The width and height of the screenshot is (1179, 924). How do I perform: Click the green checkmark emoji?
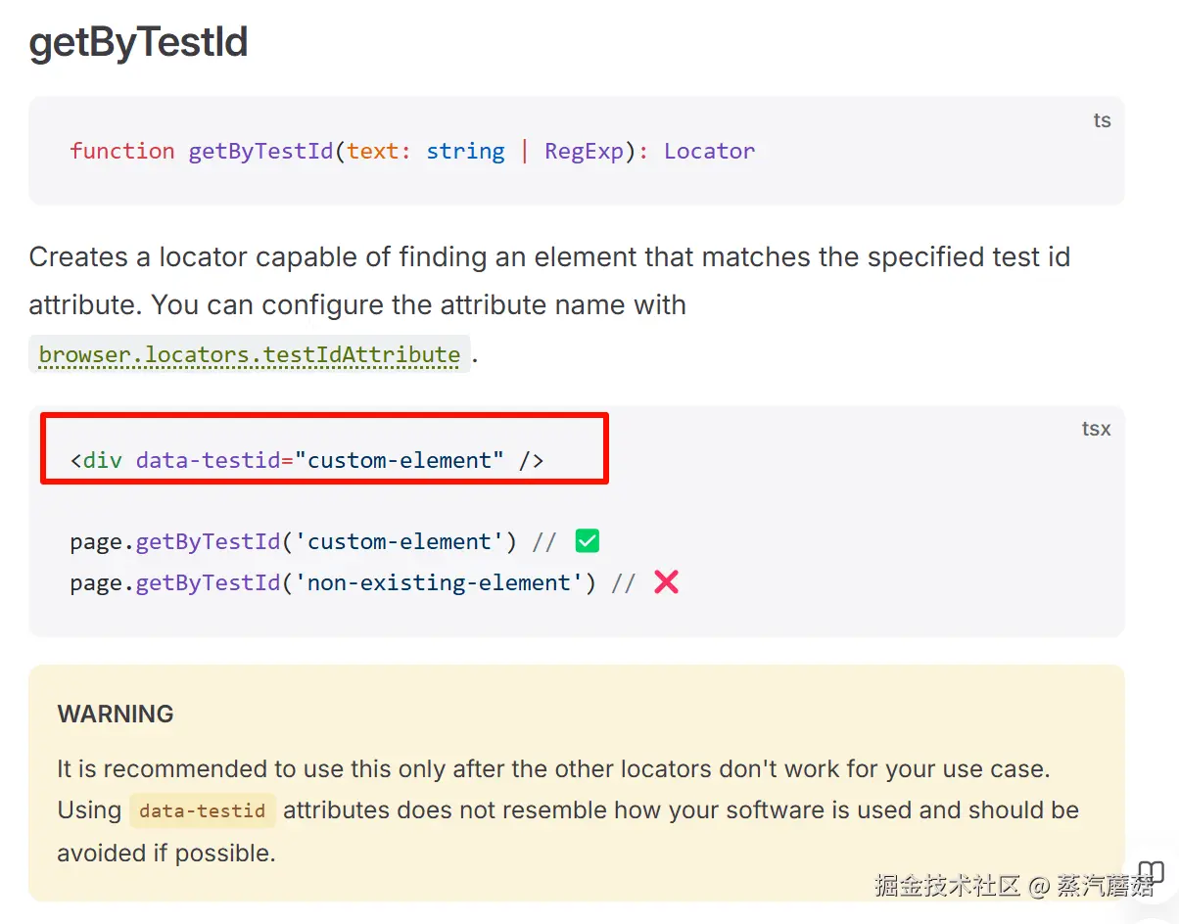click(x=588, y=540)
